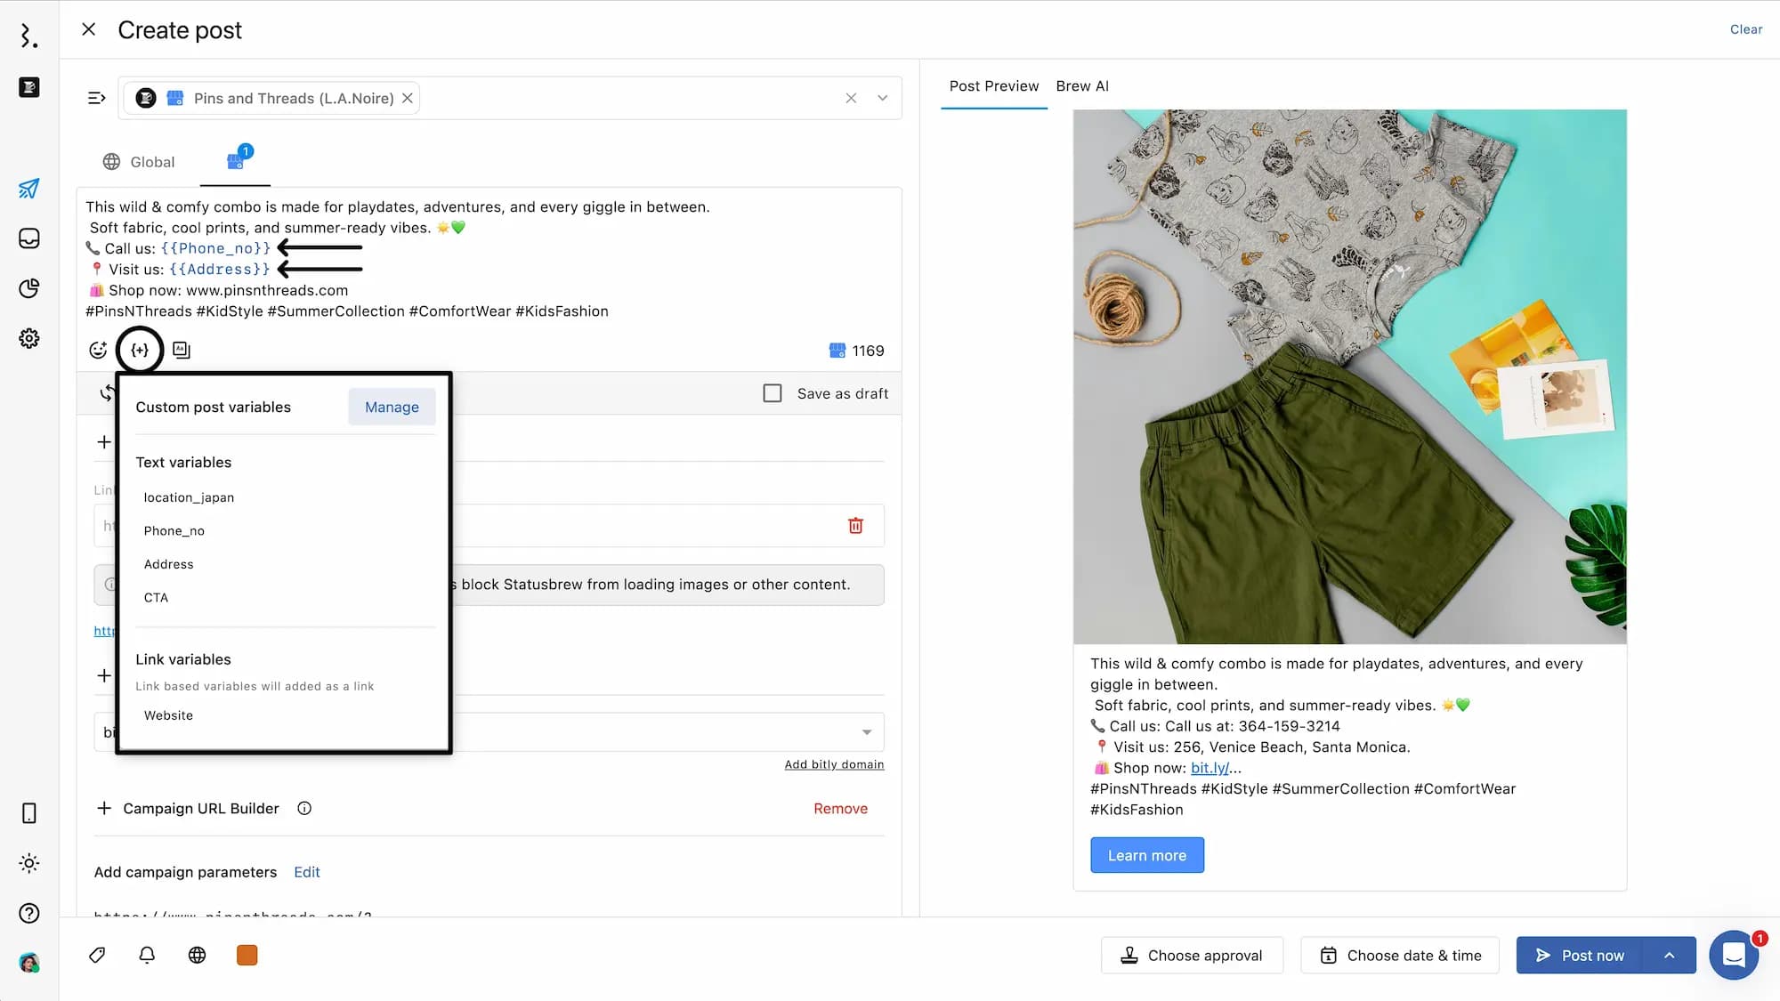Screen dimensions: 1780x1001
Task: Click the custom variables braces icon
Action: [x=140, y=351]
